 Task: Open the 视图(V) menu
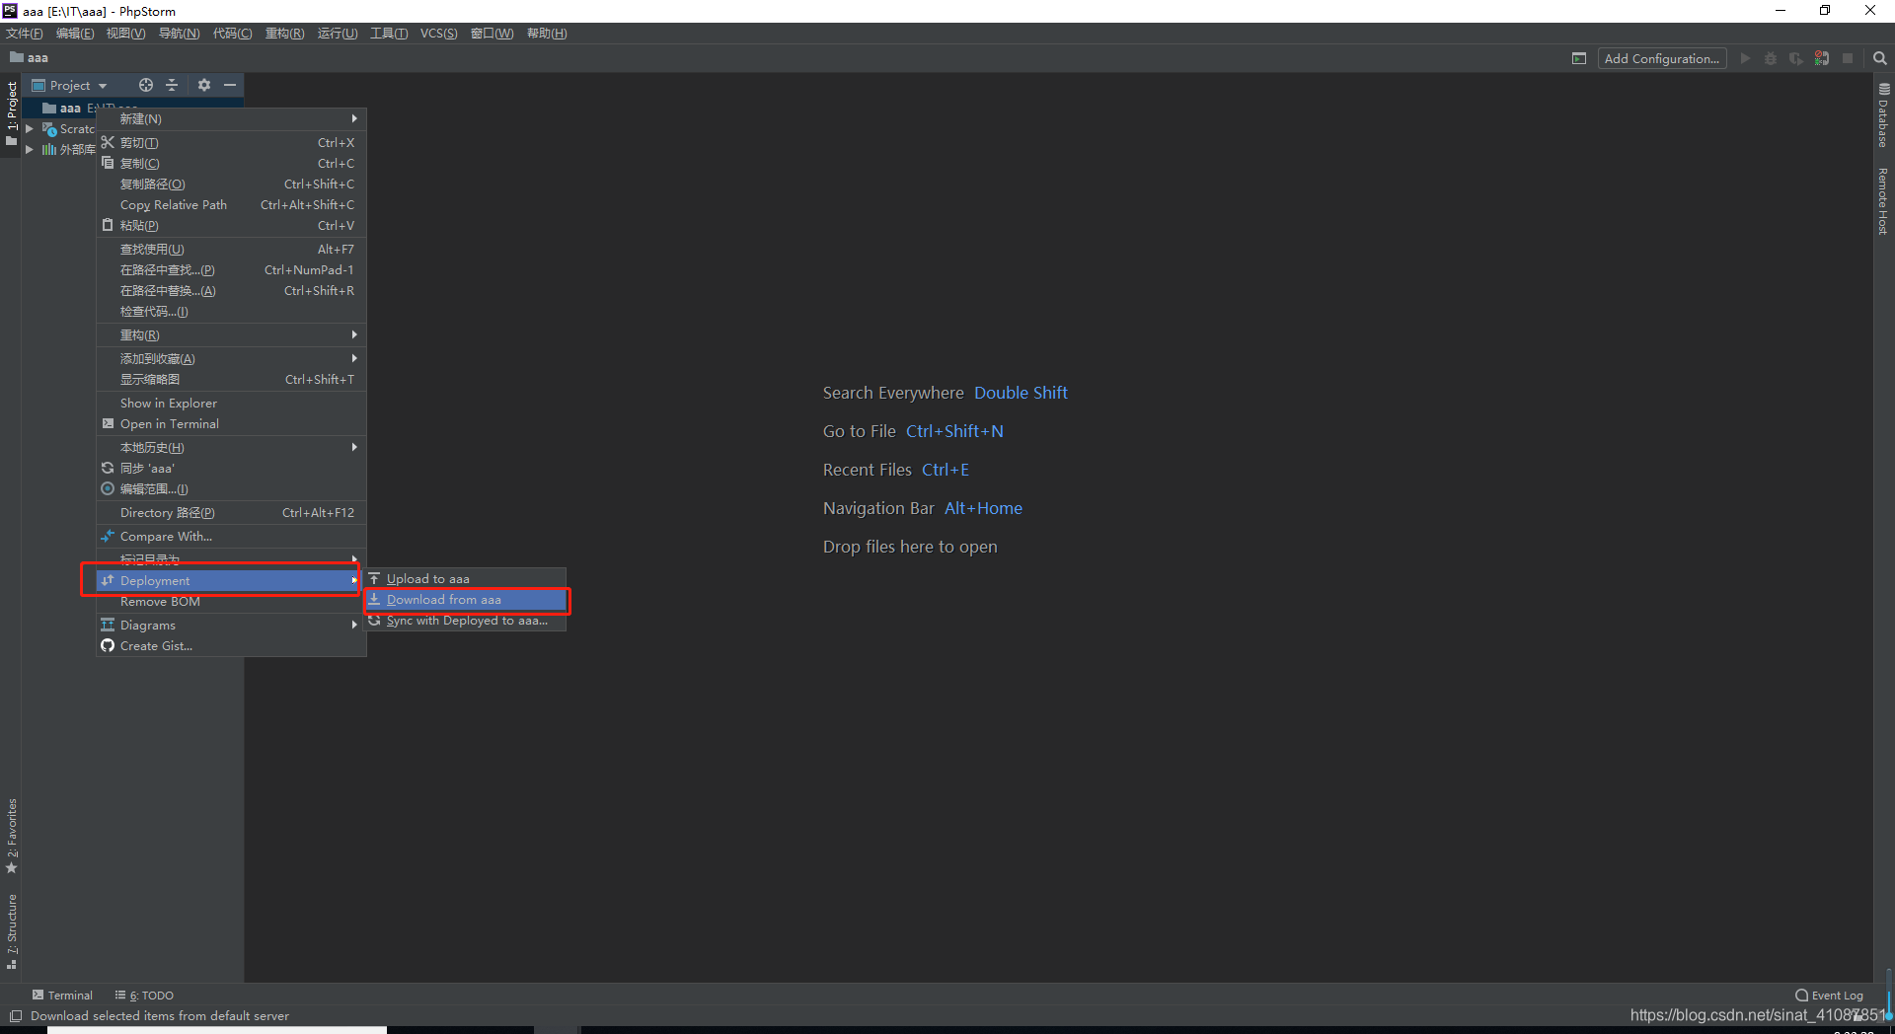(x=125, y=34)
